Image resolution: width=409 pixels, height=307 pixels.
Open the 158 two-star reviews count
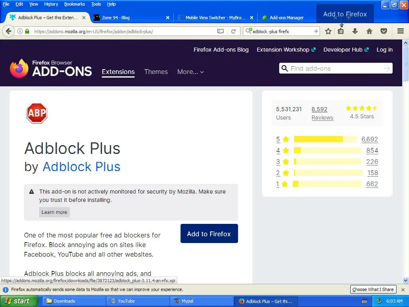(x=373, y=173)
